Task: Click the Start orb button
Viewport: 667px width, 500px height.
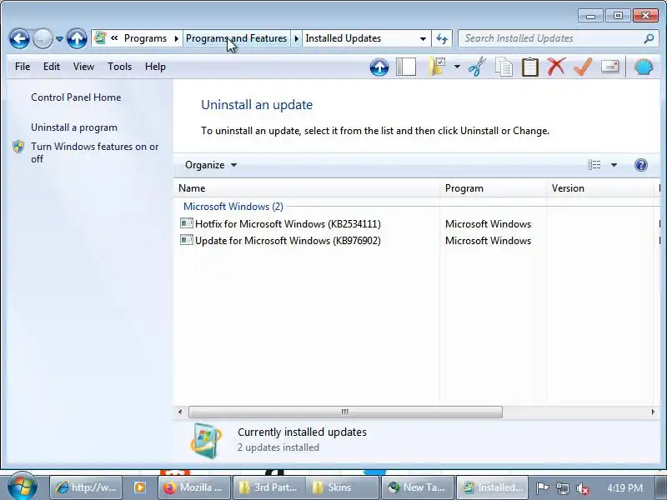Action: click(23, 487)
